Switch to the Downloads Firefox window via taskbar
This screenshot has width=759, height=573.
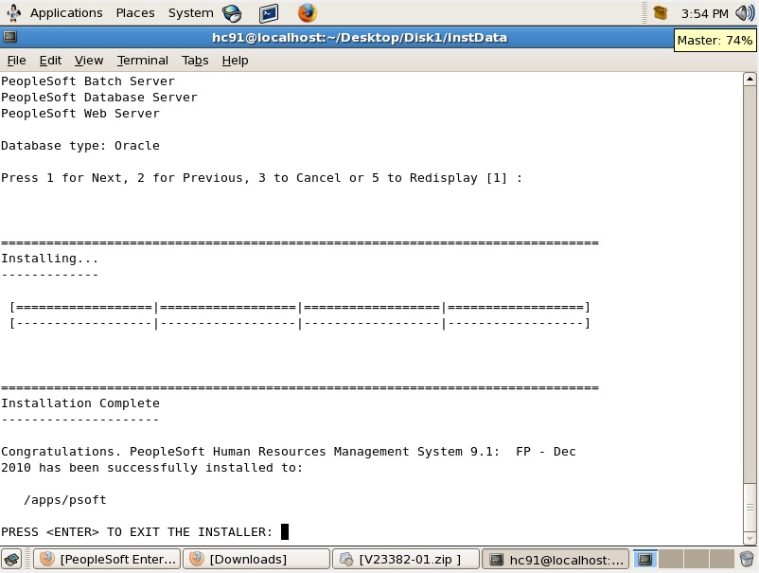pos(256,559)
